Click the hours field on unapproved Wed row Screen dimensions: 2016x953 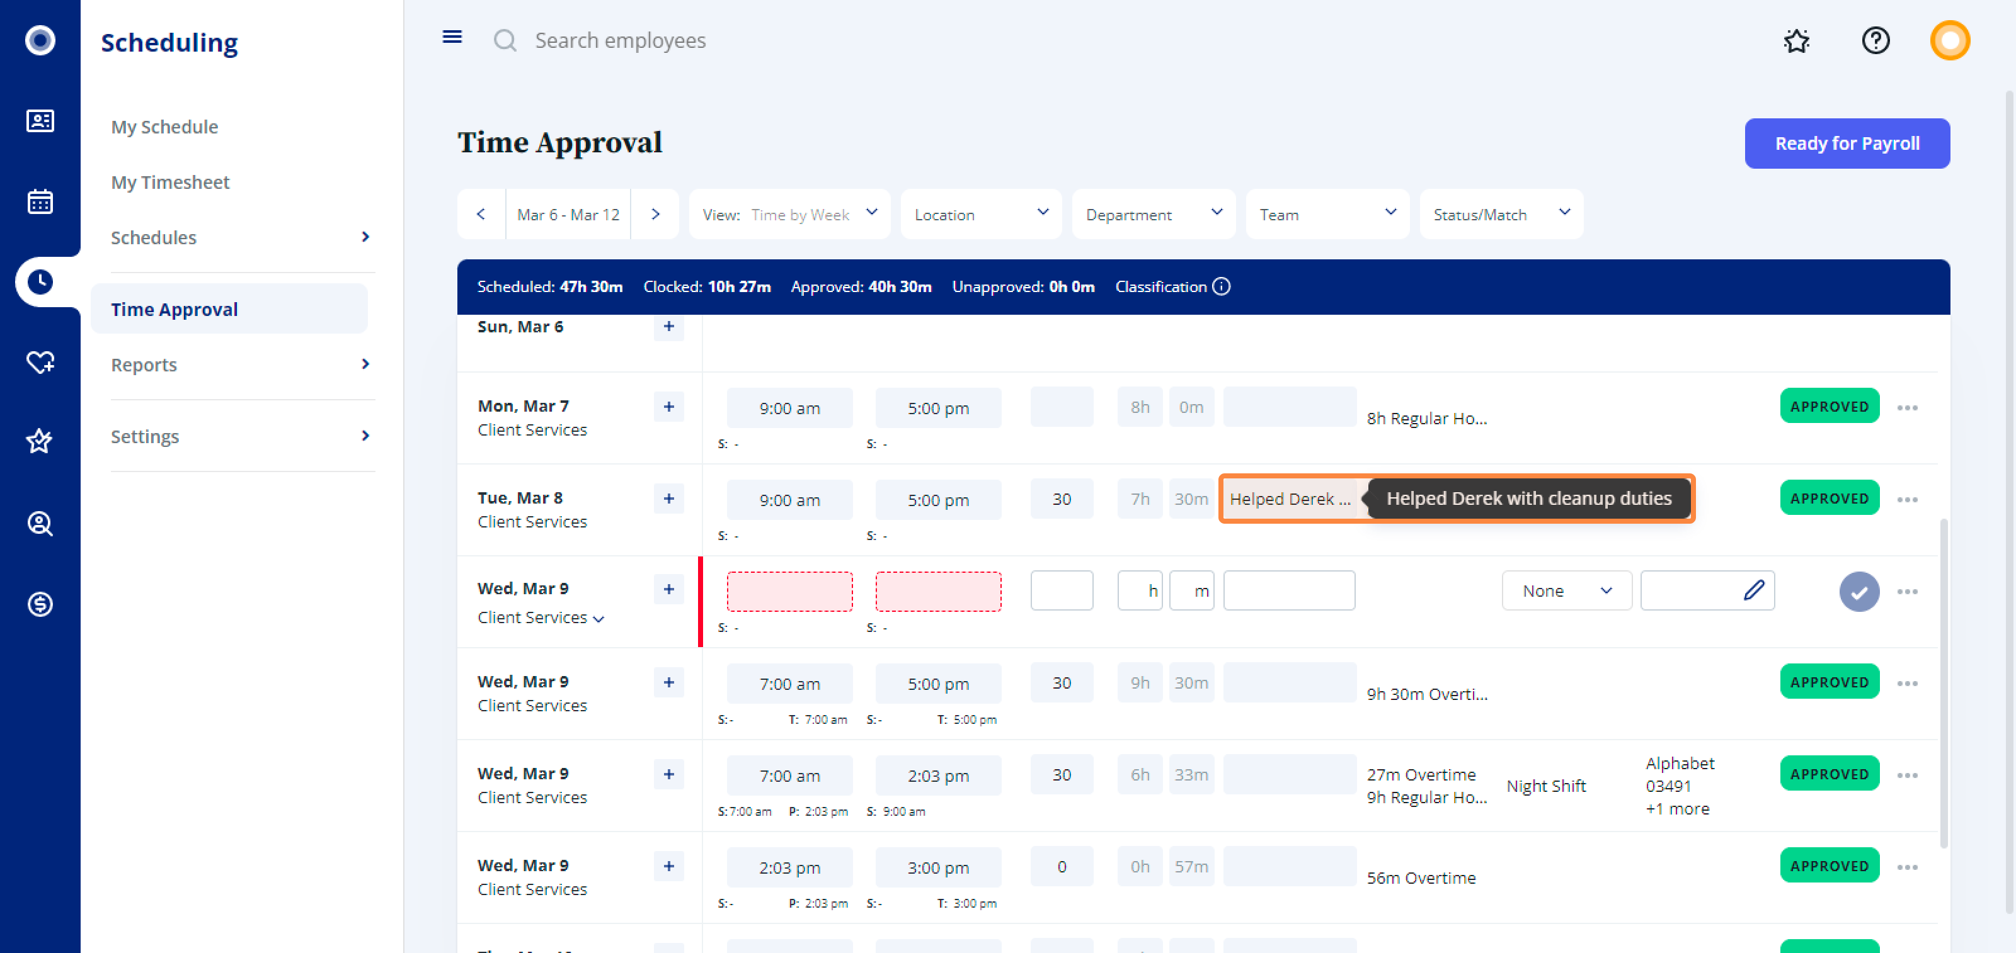tap(1140, 591)
